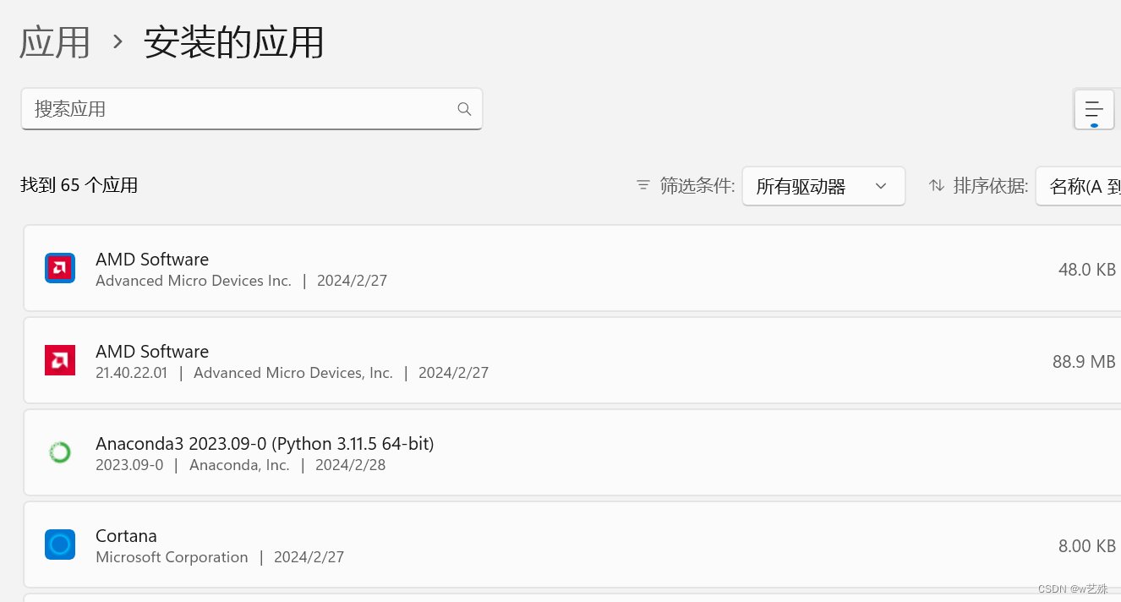Select the Cortana entry name
This screenshot has width=1121, height=602.
coord(126,535)
